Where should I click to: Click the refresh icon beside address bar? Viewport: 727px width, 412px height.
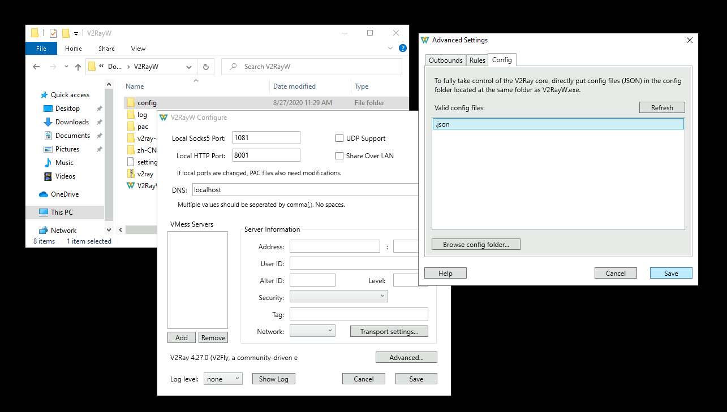(206, 67)
